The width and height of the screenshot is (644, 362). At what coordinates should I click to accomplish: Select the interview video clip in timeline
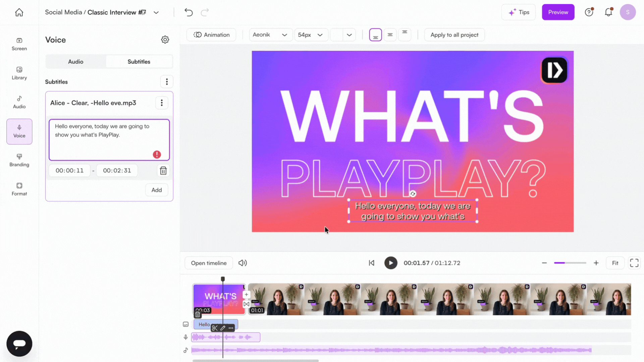click(439, 299)
